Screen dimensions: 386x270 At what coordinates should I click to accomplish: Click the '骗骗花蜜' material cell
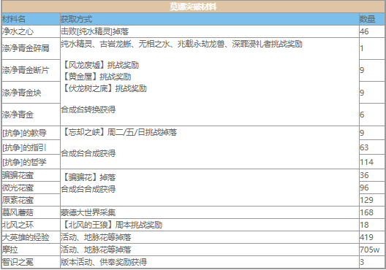coord(31,175)
